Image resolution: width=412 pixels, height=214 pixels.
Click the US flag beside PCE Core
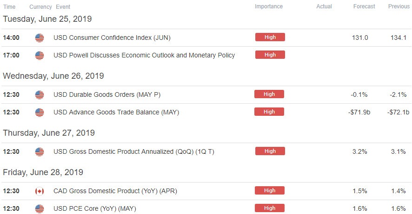(40, 209)
